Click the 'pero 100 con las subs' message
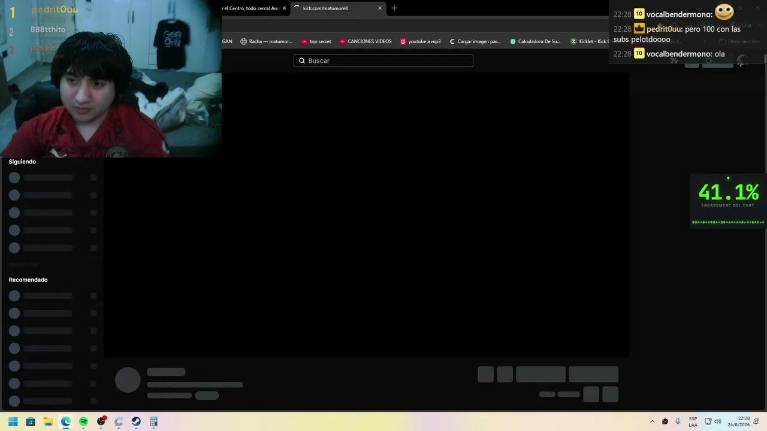This screenshot has height=431, width=767. (677, 34)
